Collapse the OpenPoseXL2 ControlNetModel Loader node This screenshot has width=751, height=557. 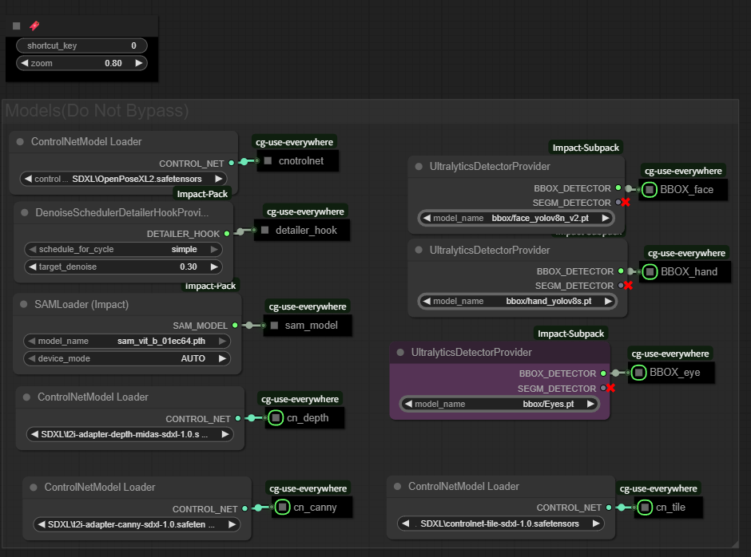click(20, 141)
